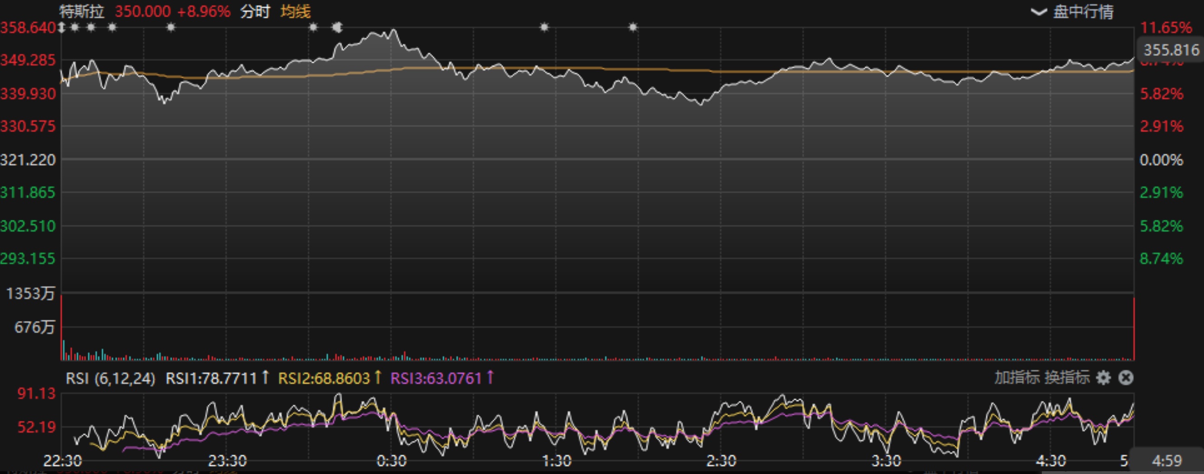Click the +8.96% change value

(204, 11)
